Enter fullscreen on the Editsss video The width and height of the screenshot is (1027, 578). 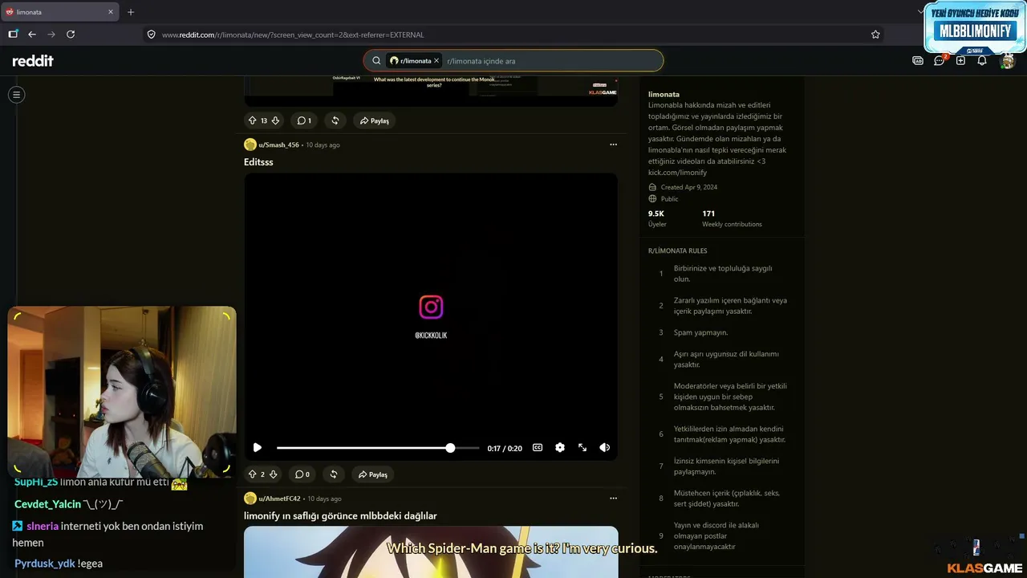tap(583, 448)
